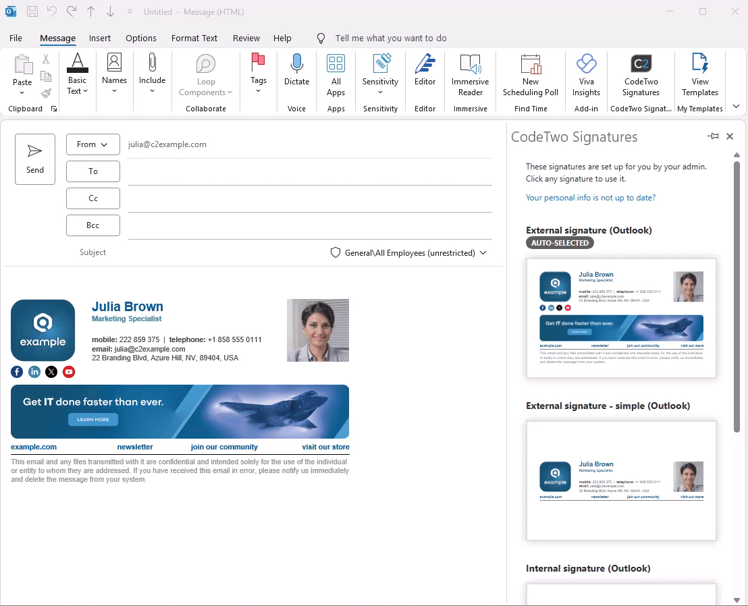Viewport: 748px width, 606px height.
Task: Open the Include attachment dropdown
Action: point(152,74)
